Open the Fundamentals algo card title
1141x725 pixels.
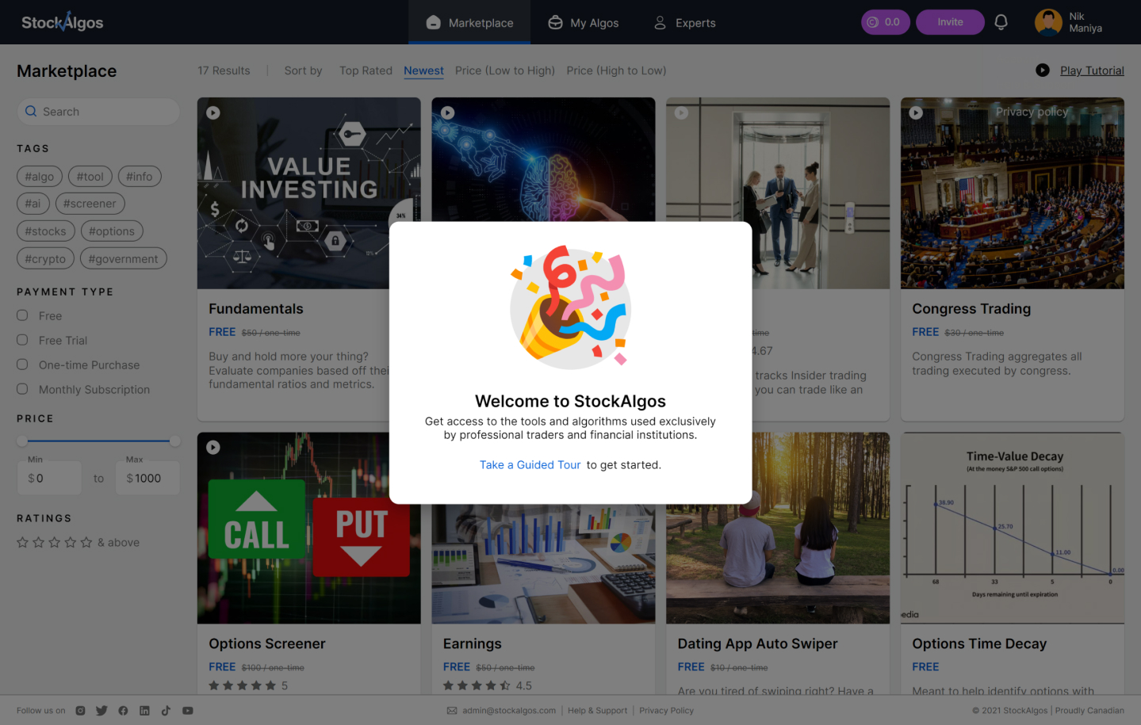[256, 309]
